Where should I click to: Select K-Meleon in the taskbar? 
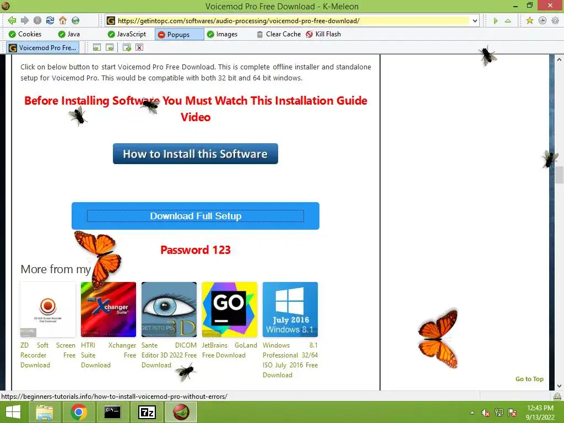(x=181, y=412)
